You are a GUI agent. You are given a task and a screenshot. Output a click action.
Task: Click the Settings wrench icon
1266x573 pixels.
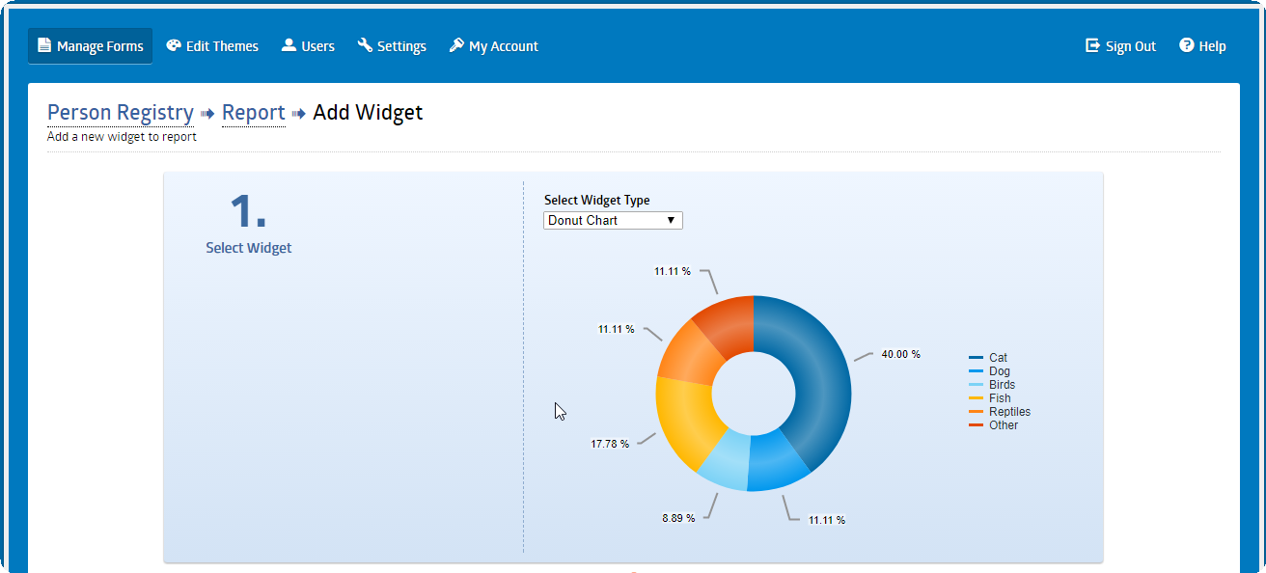365,45
